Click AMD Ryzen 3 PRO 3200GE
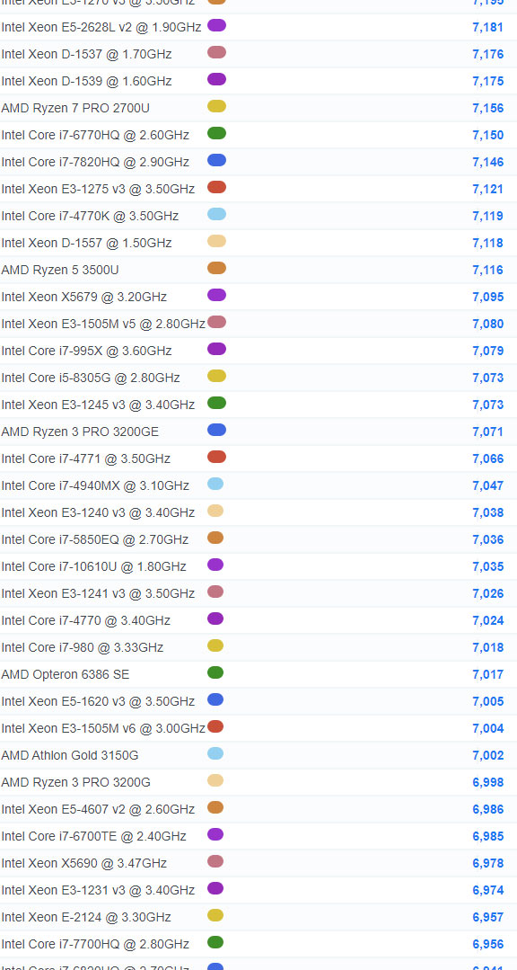Image resolution: width=517 pixels, height=970 pixels. point(80,432)
